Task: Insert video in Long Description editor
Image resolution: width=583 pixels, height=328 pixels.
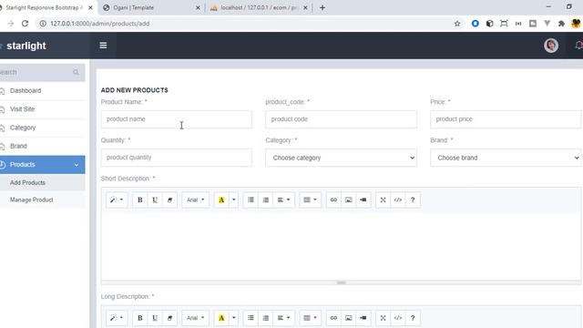Action: click(x=363, y=318)
